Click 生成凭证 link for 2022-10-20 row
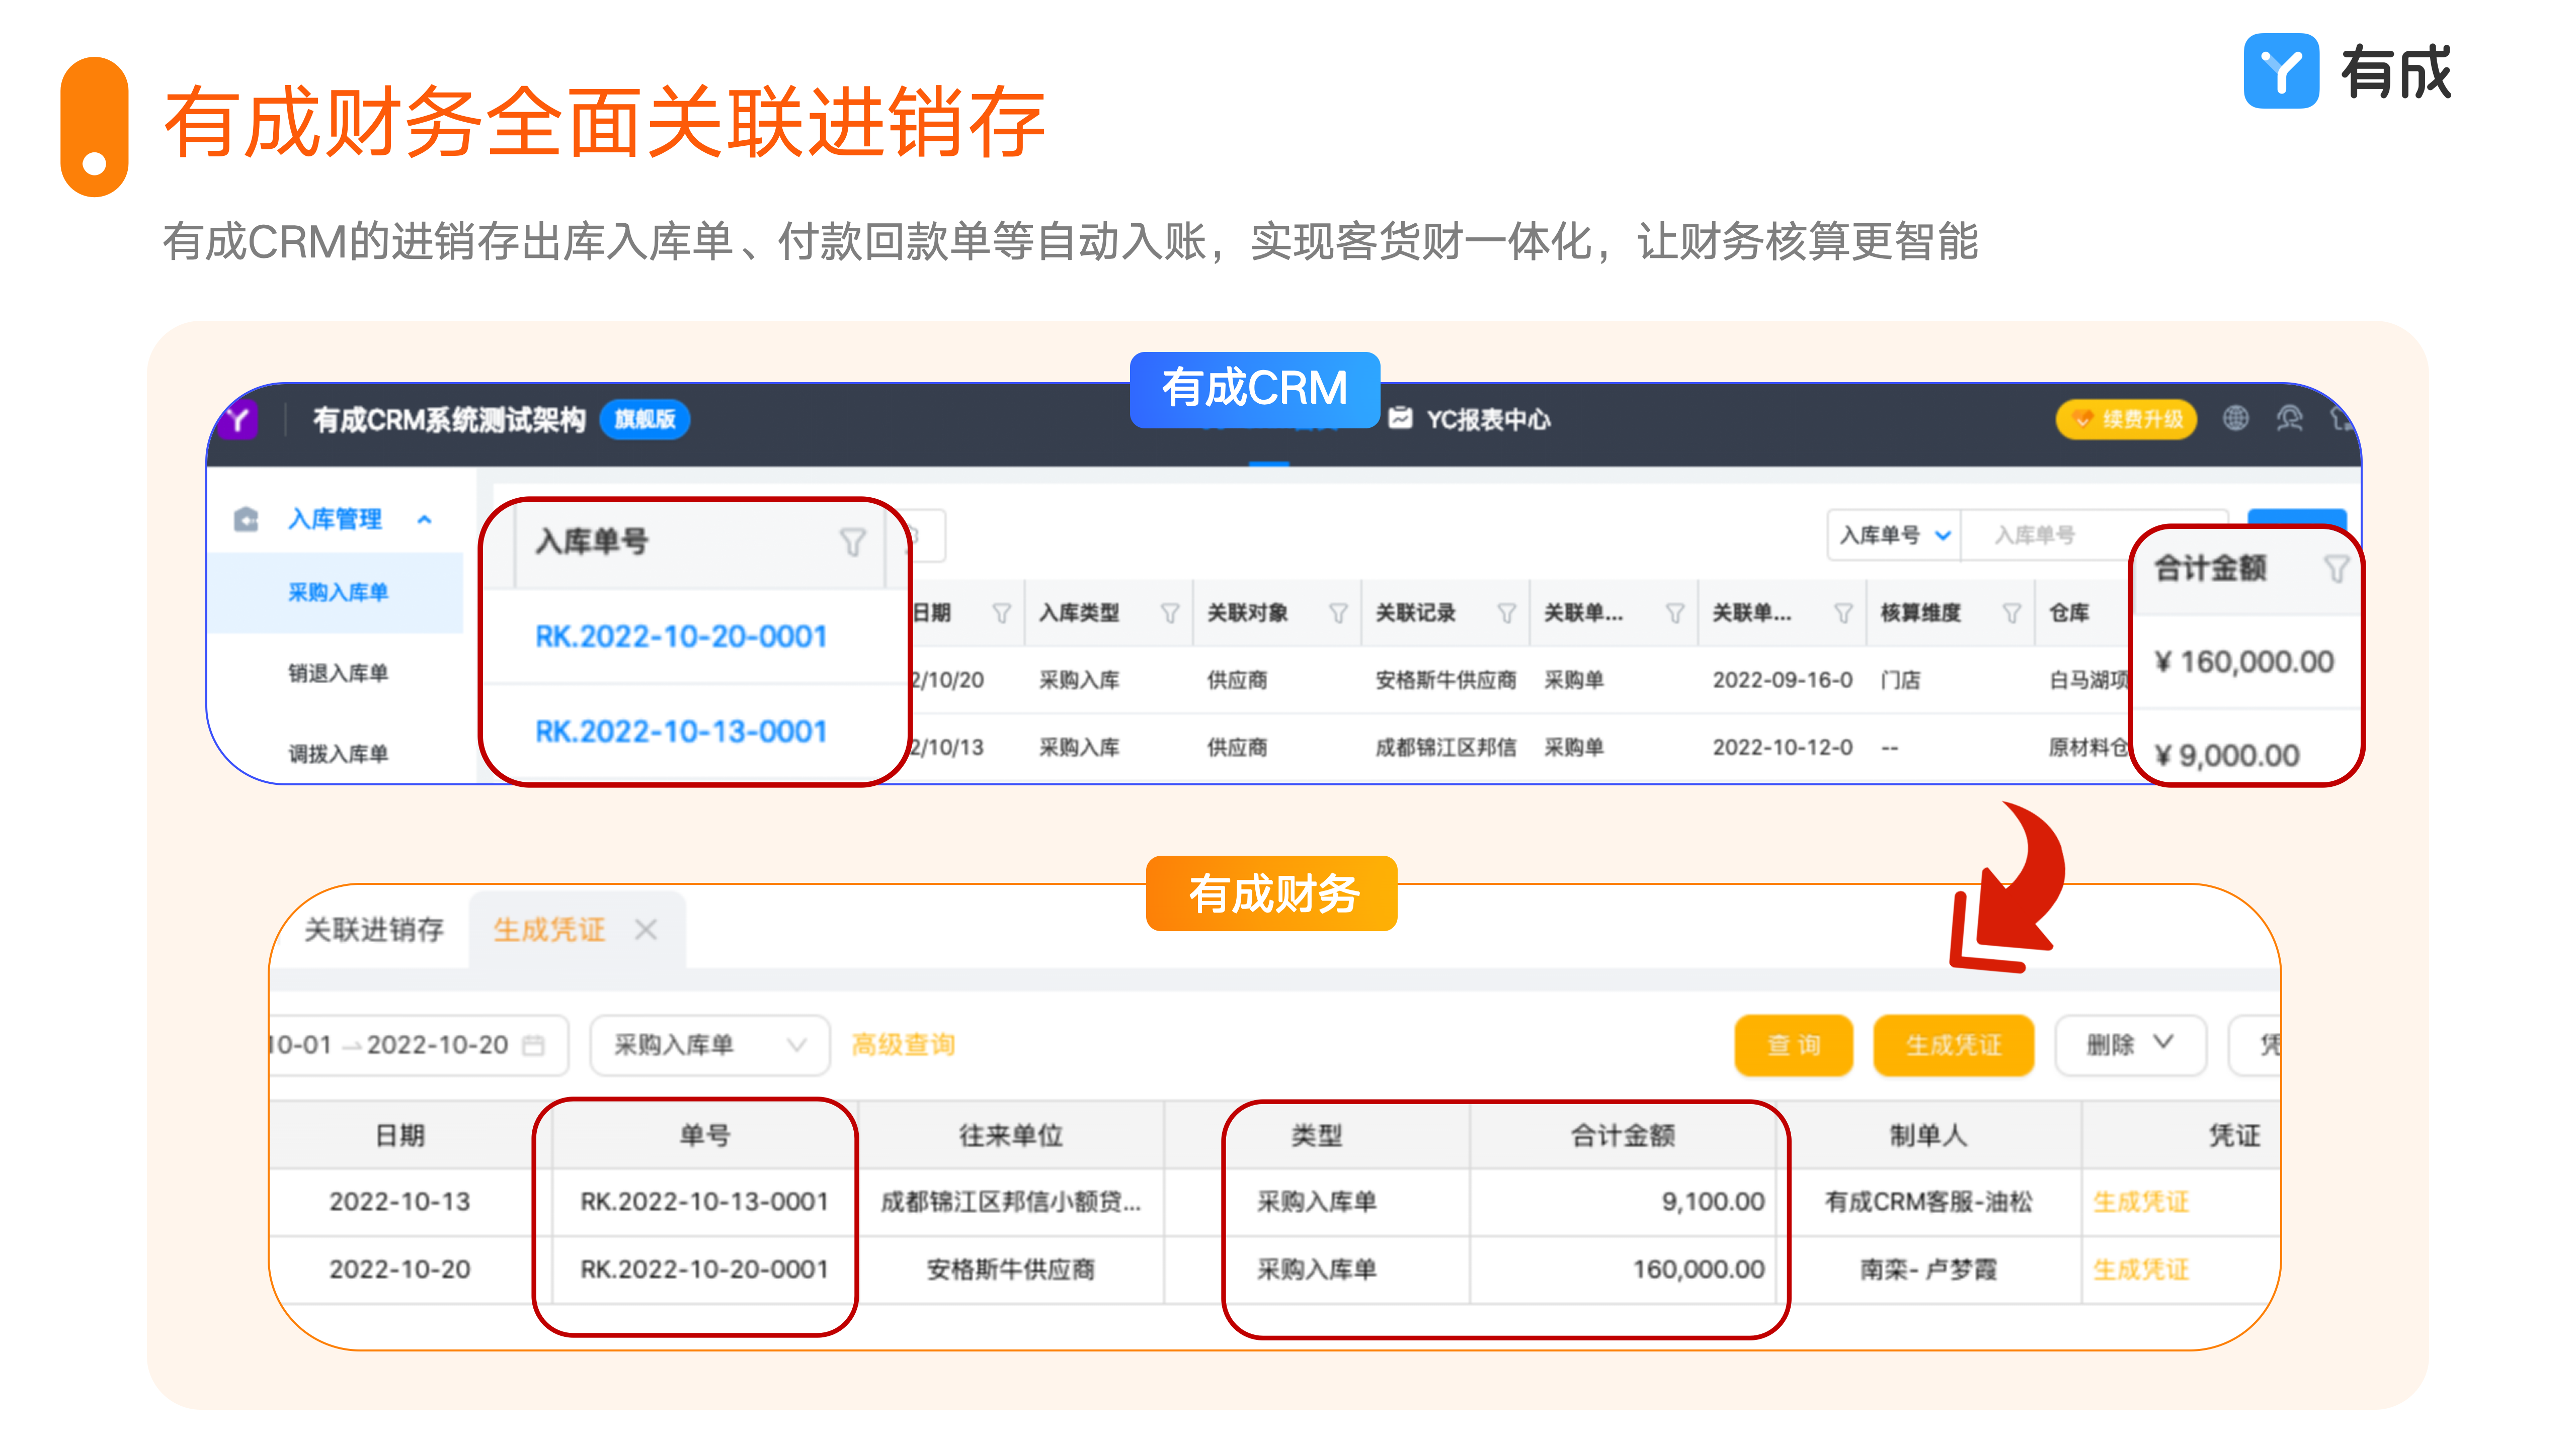 click(x=2141, y=1269)
